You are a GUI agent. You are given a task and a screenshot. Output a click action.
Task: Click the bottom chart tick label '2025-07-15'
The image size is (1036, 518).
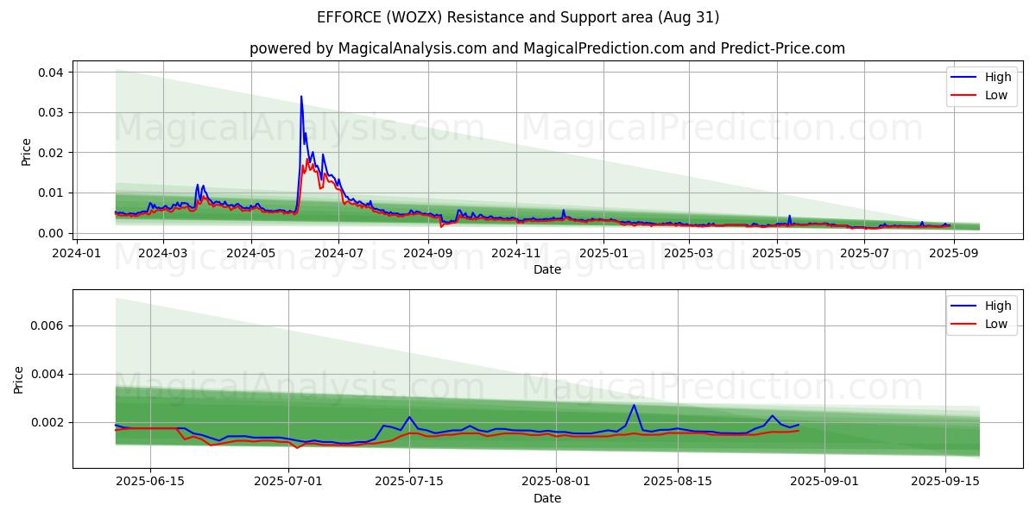410,482
